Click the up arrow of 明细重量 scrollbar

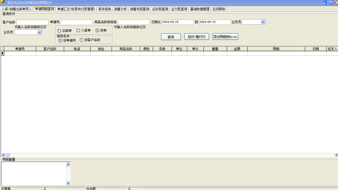tap(68, 164)
